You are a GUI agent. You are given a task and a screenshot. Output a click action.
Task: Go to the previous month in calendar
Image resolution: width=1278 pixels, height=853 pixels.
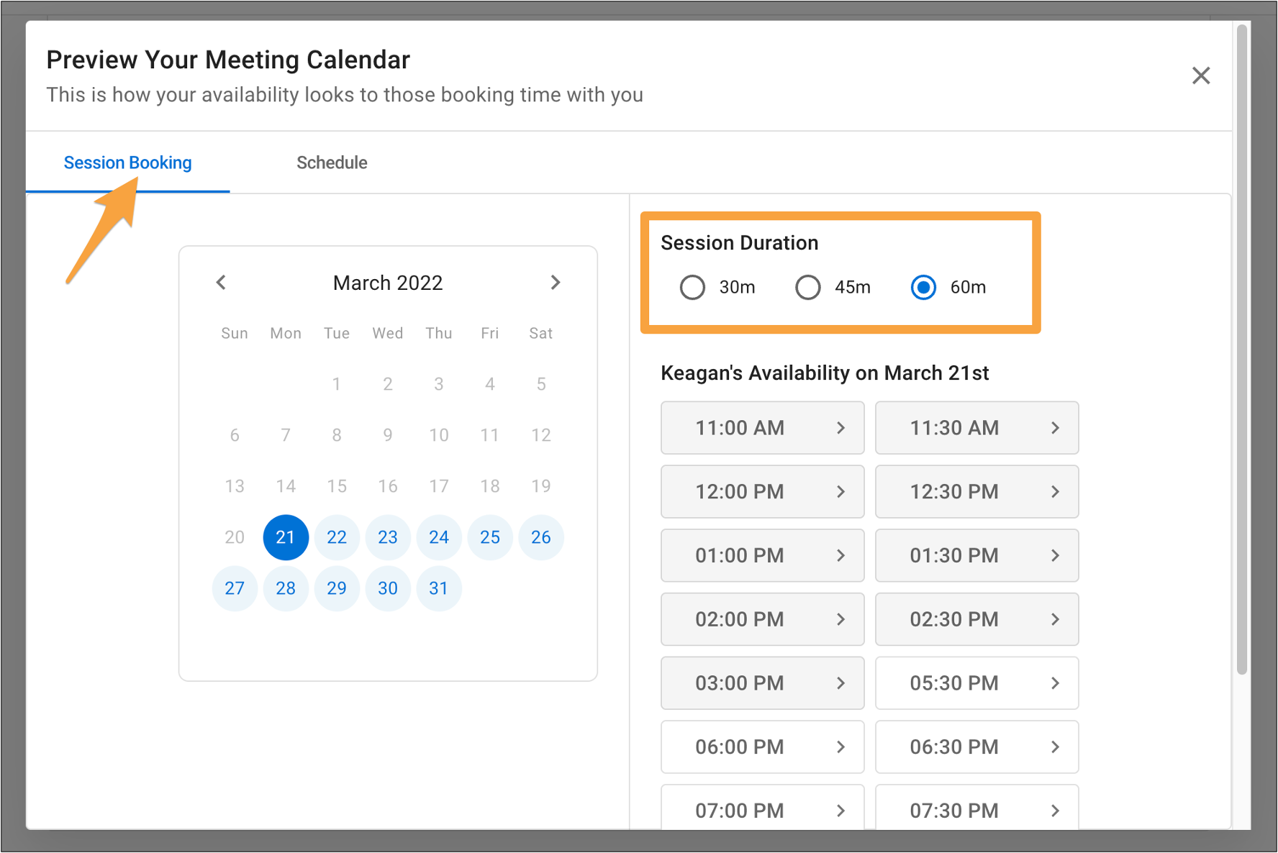point(221,283)
